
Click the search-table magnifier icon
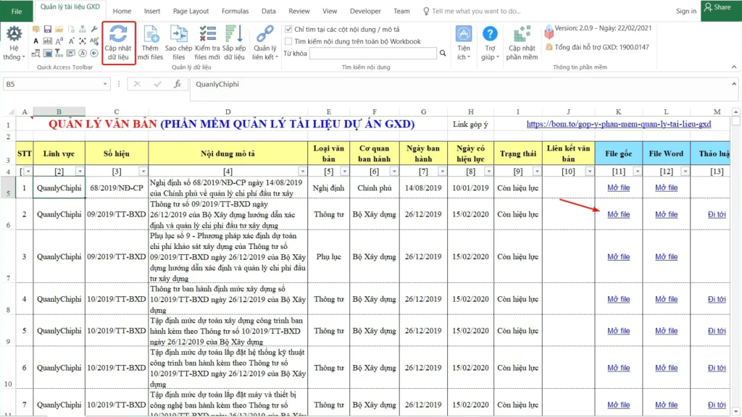click(36, 53)
